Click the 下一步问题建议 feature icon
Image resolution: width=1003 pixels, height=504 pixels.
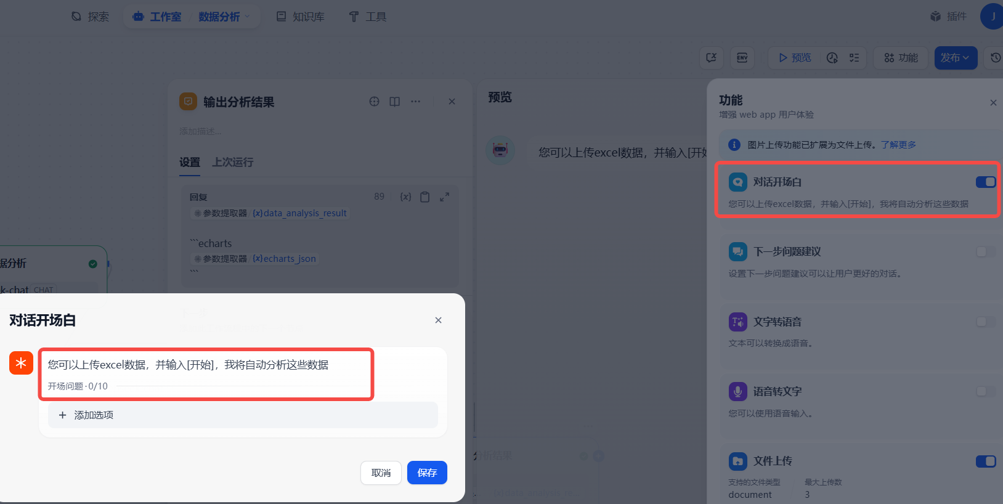pyautogui.click(x=738, y=251)
